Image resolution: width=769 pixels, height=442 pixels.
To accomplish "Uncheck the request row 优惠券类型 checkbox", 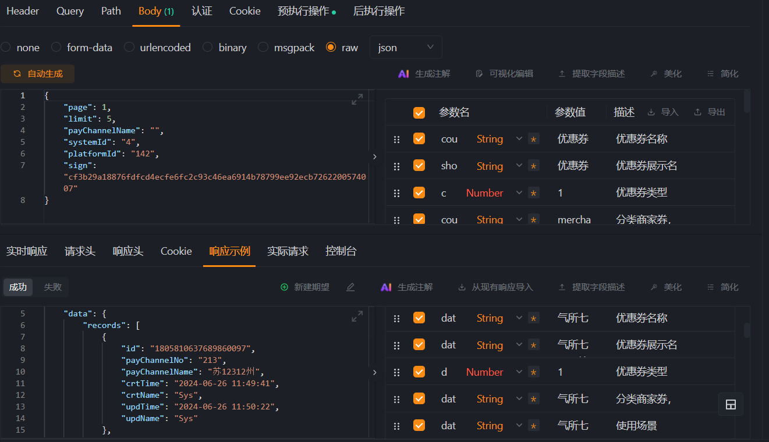I will (x=419, y=192).
